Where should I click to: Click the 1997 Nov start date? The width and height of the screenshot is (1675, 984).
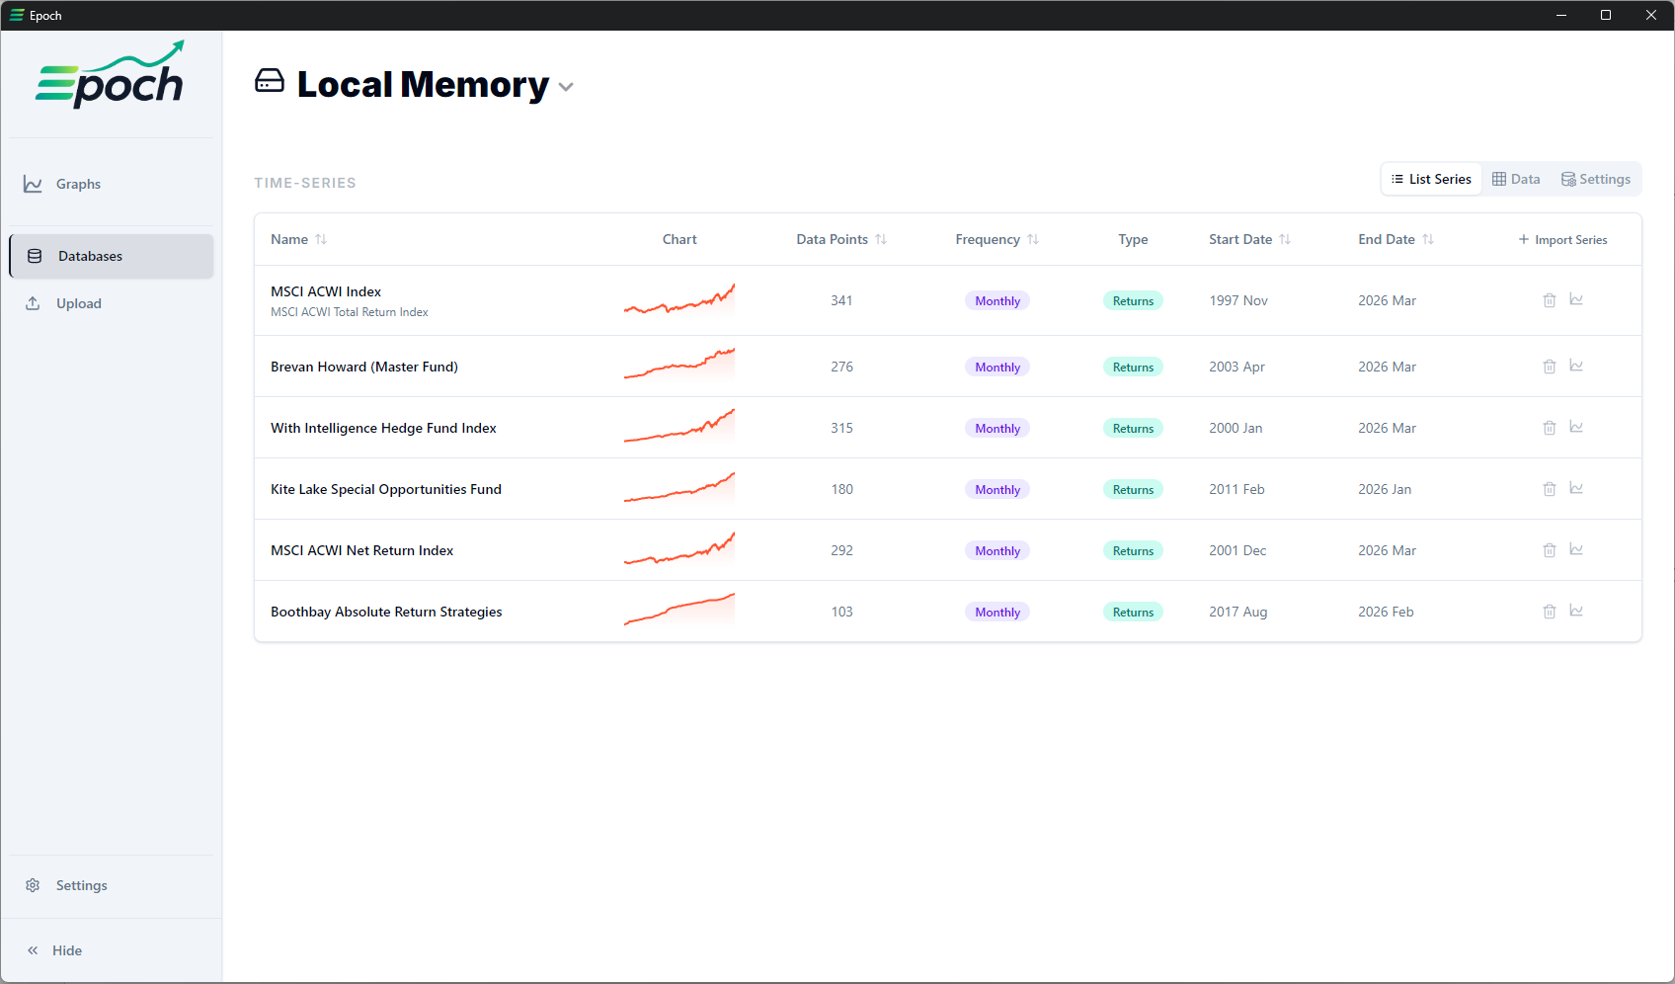click(x=1238, y=300)
